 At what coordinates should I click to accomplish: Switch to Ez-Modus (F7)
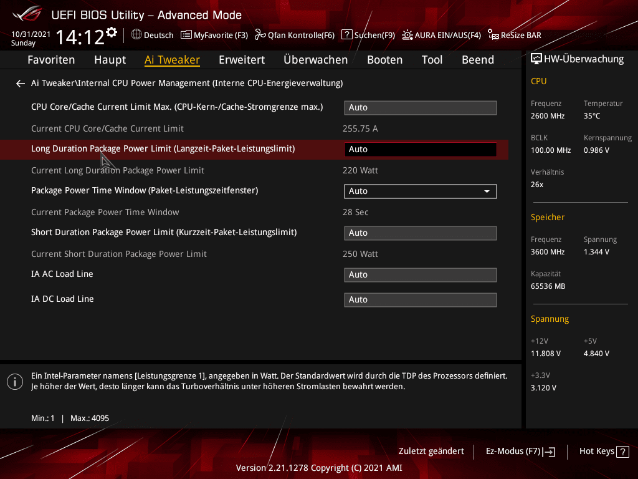pyautogui.click(x=521, y=452)
